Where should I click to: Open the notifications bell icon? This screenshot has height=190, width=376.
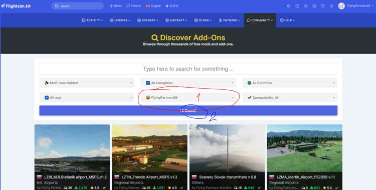331,6
